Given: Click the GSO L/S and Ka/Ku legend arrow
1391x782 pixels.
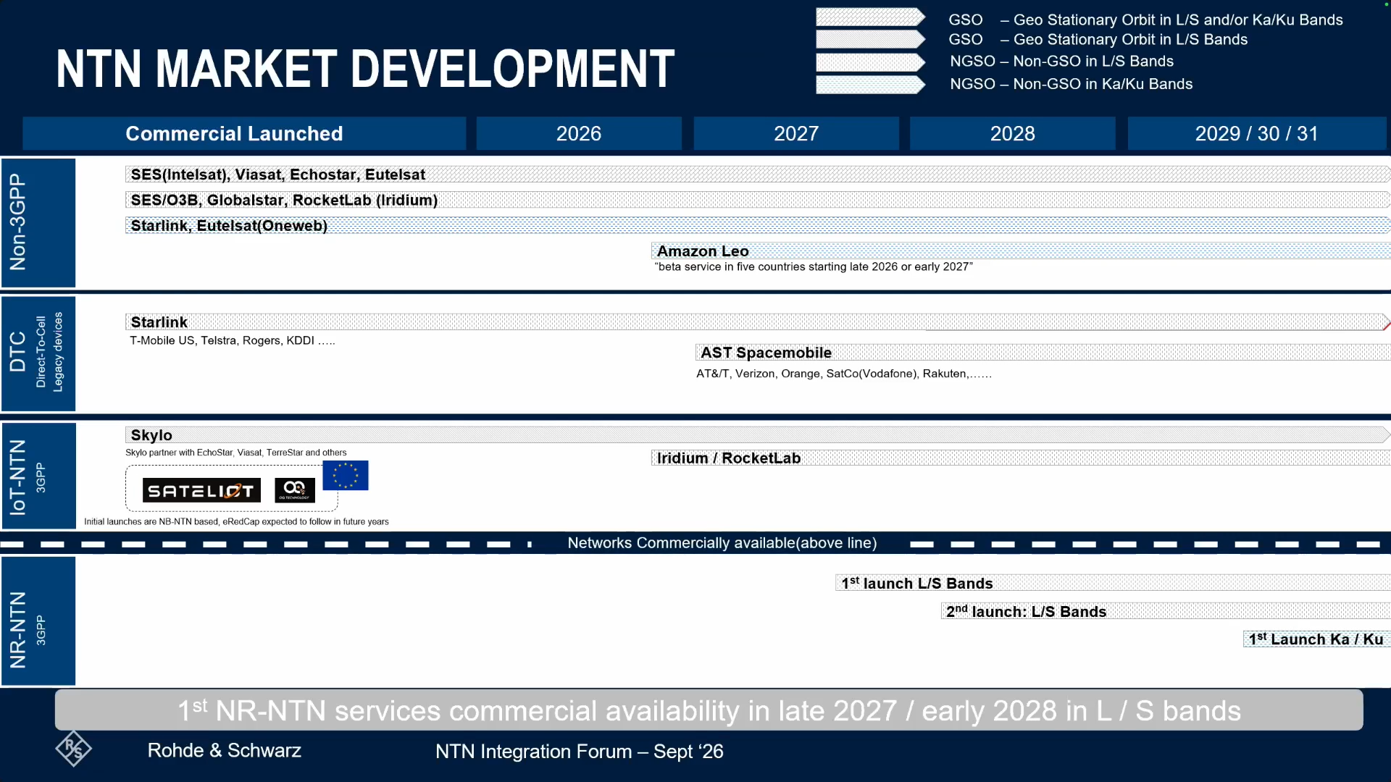Looking at the screenshot, I should click(x=870, y=17).
